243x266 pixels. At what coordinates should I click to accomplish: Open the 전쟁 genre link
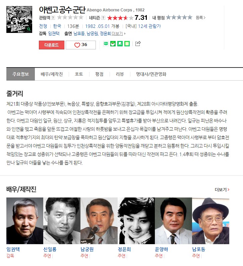coord(43,26)
